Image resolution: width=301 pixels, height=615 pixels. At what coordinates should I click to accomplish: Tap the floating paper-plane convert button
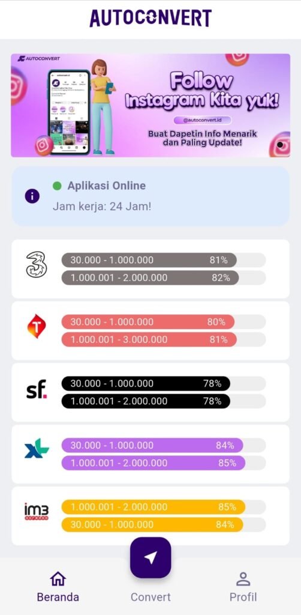(x=150, y=557)
